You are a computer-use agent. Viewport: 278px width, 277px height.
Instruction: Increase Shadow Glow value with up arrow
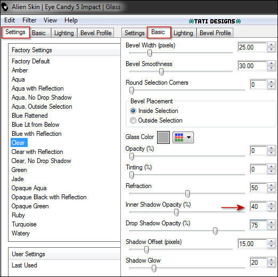point(271,260)
